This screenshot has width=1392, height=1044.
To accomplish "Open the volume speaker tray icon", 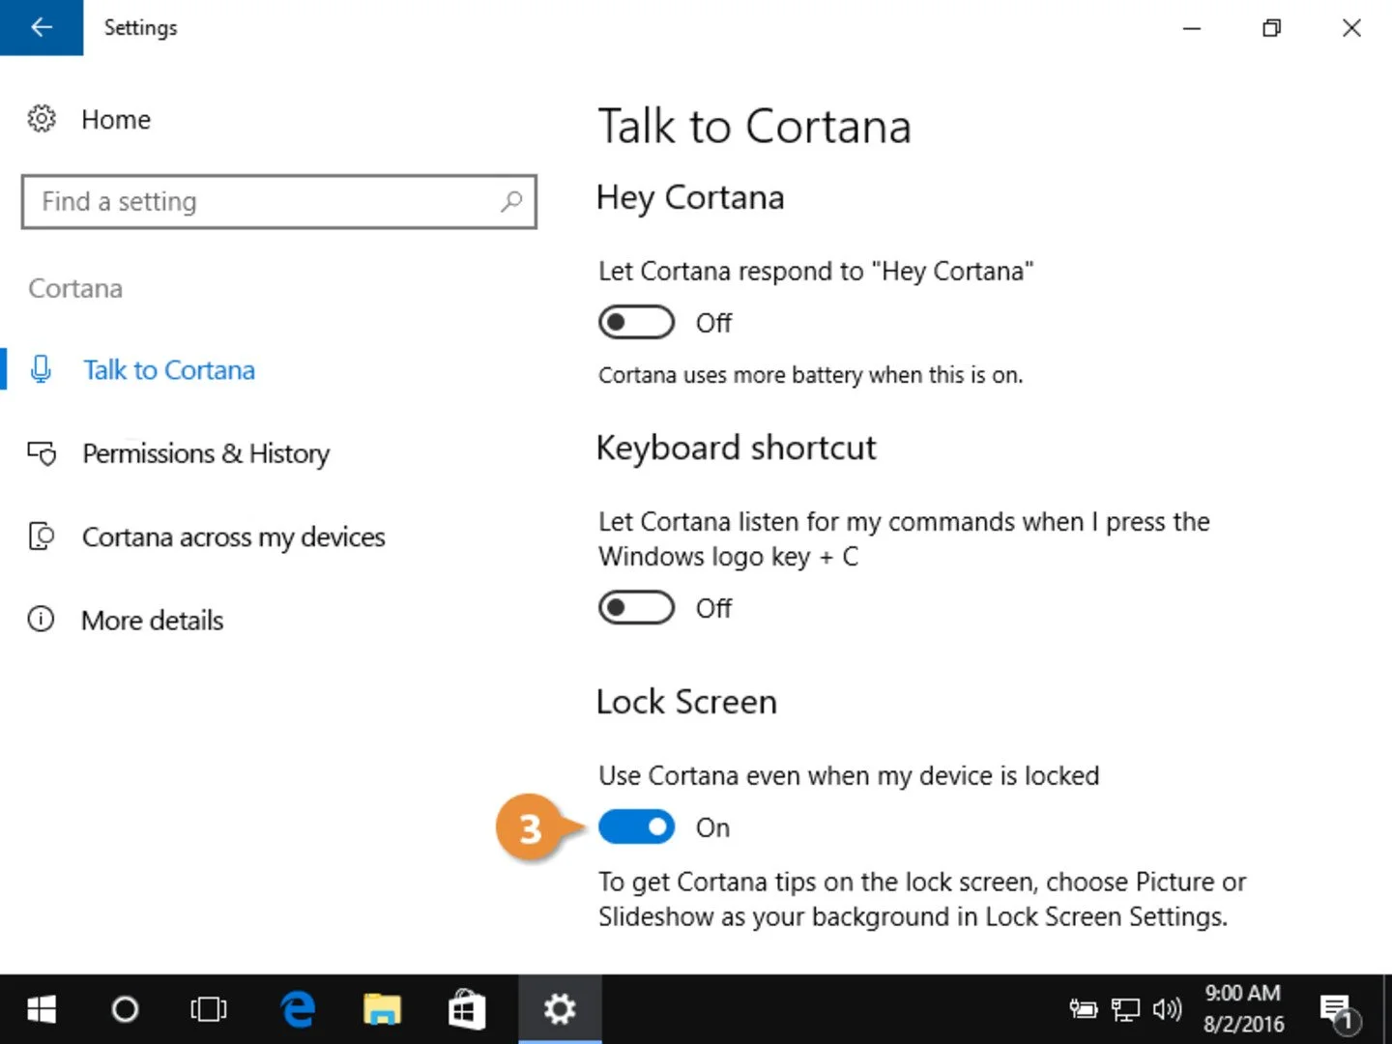I will 1168,1010.
